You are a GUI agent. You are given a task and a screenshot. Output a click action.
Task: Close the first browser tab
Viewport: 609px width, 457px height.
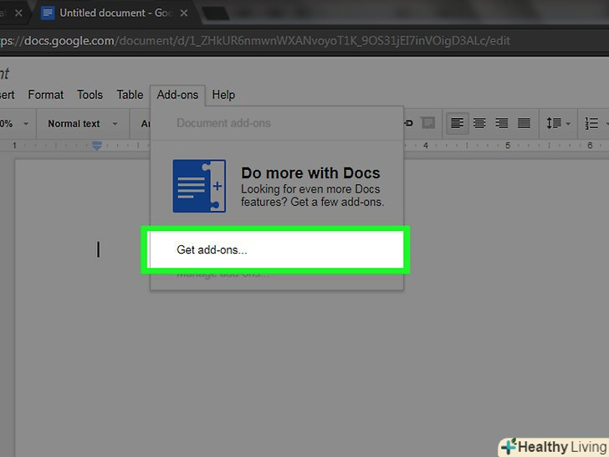pos(18,13)
